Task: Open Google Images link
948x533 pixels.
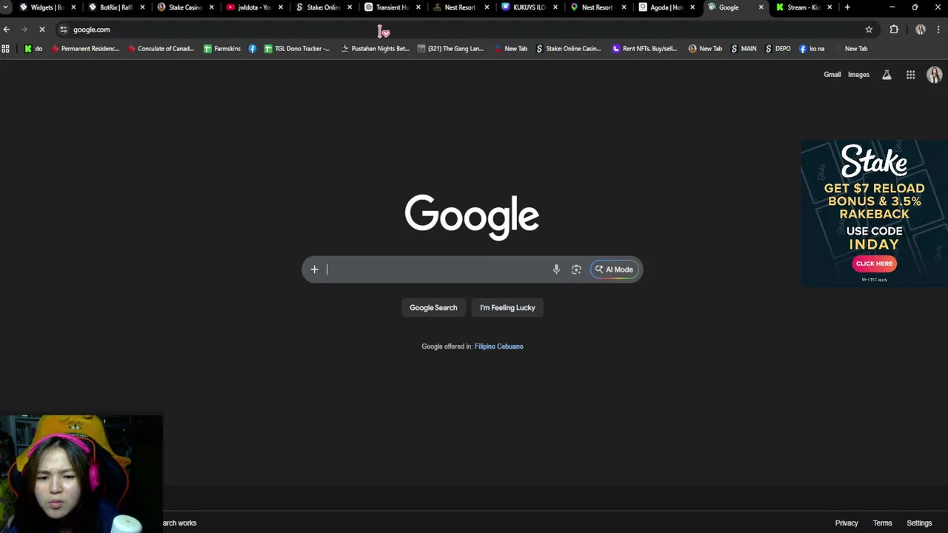Action: click(858, 75)
